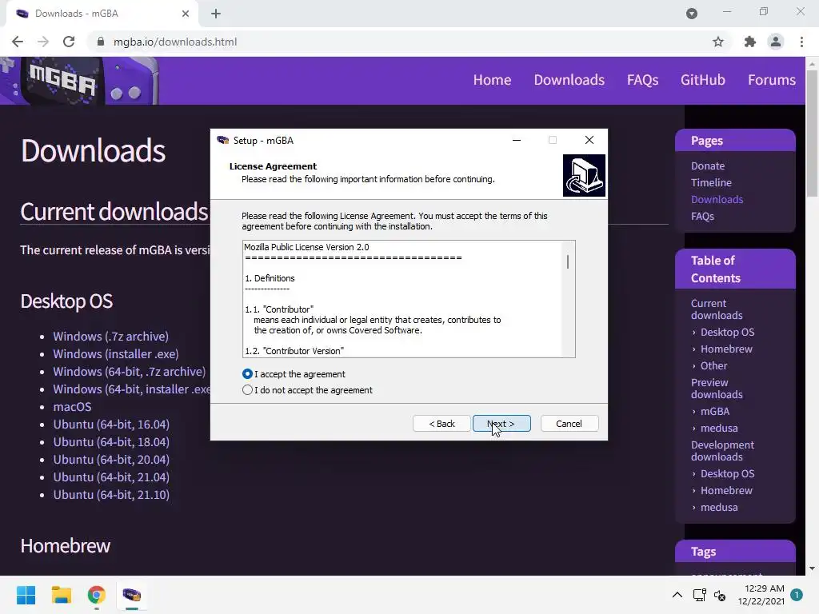Screen dimensions: 819x614
Task: View site security lock icon
Action: (101, 42)
